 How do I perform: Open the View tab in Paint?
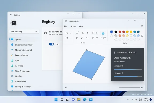click(81, 26)
